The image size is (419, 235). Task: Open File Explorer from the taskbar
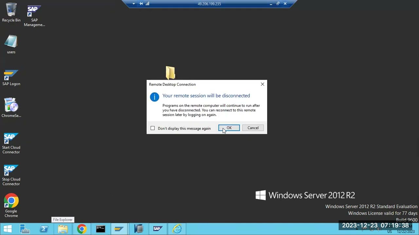coord(63,229)
